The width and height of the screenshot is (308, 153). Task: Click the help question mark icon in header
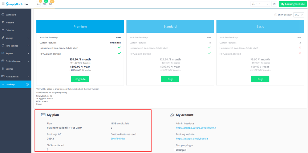click(x=274, y=4)
